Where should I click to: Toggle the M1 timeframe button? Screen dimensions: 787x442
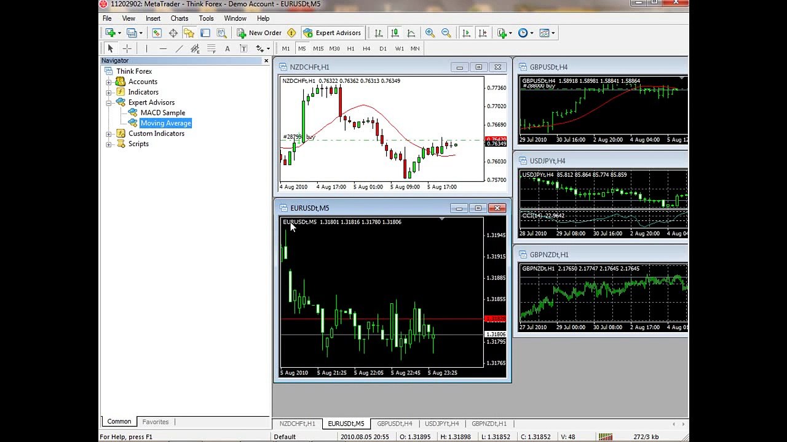(286, 48)
